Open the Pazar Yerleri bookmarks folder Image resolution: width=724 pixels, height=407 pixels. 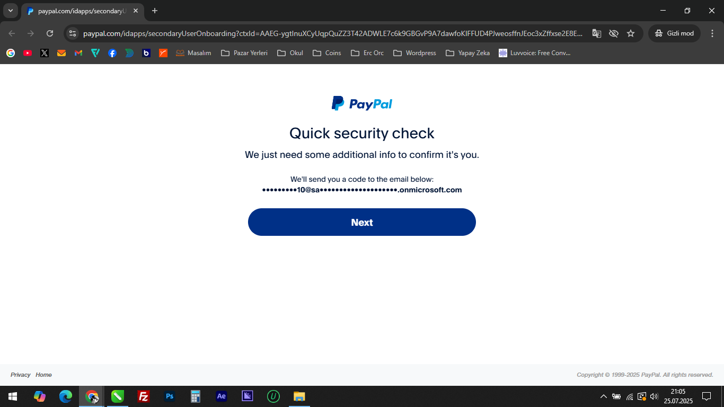click(244, 53)
